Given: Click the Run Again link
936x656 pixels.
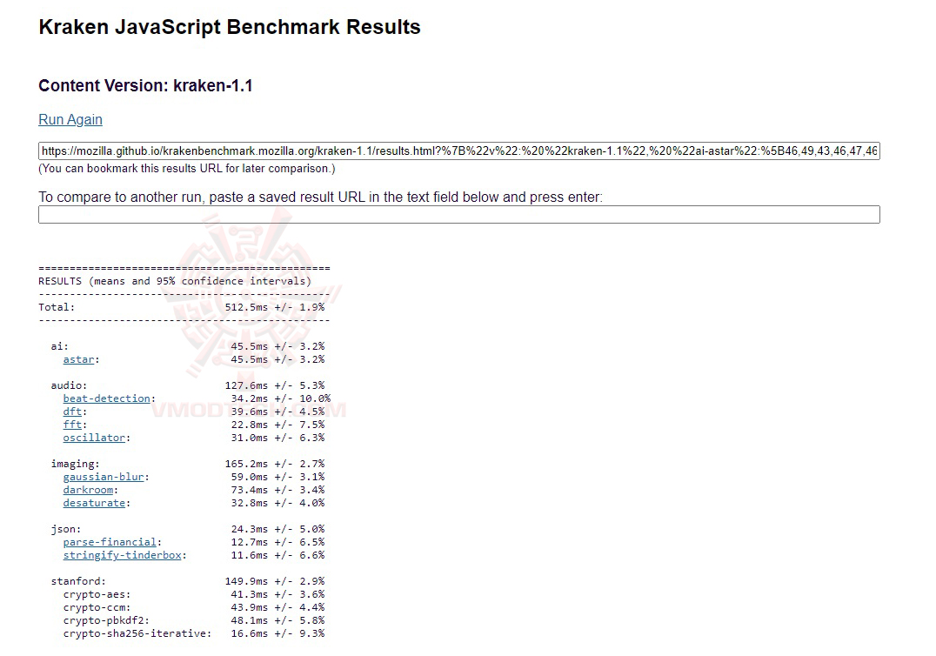Looking at the screenshot, I should [70, 119].
